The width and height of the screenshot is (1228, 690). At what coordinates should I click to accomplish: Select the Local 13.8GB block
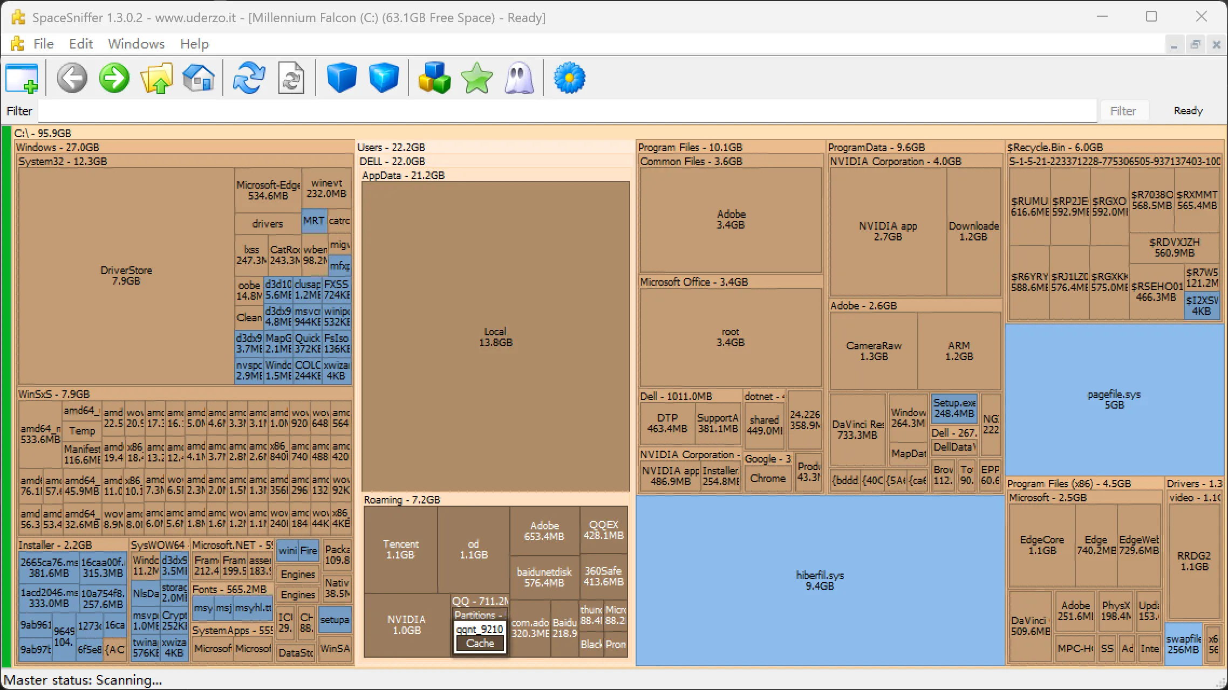(x=495, y=337)
